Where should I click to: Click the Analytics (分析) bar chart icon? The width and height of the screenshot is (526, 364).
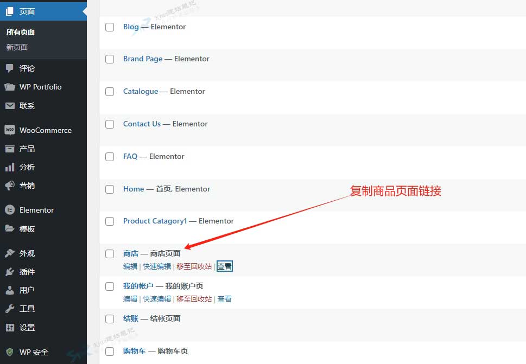pos(10,167)
